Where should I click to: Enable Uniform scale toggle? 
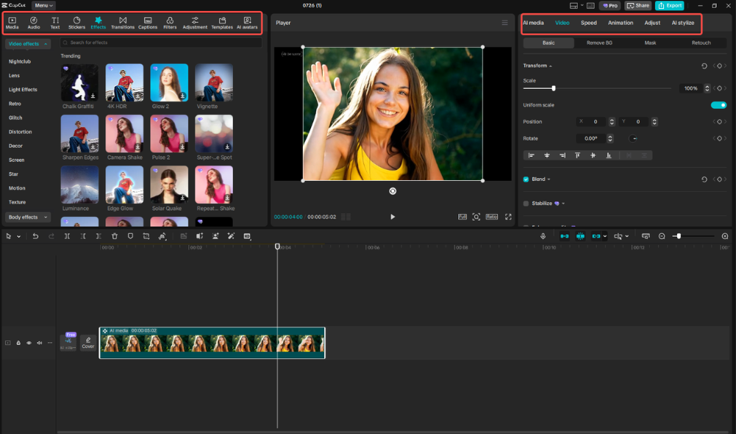pyautogui.click(x=718, y=105)
